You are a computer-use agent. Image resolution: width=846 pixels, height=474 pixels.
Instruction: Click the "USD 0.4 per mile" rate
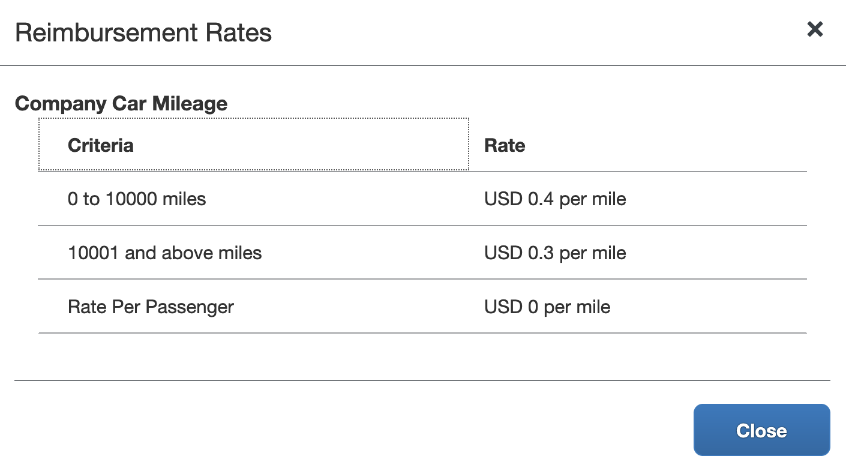(555, 199)
